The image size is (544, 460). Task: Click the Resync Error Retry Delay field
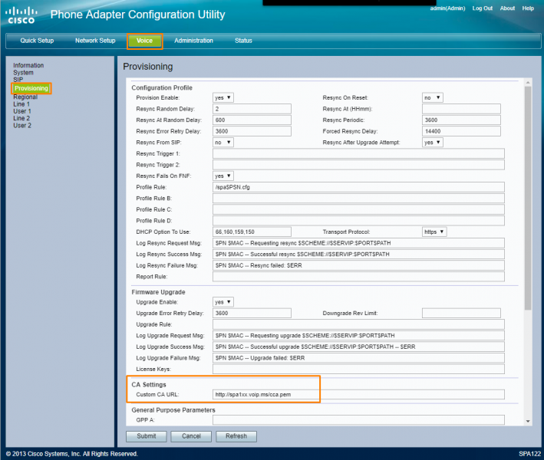(252, 131)
